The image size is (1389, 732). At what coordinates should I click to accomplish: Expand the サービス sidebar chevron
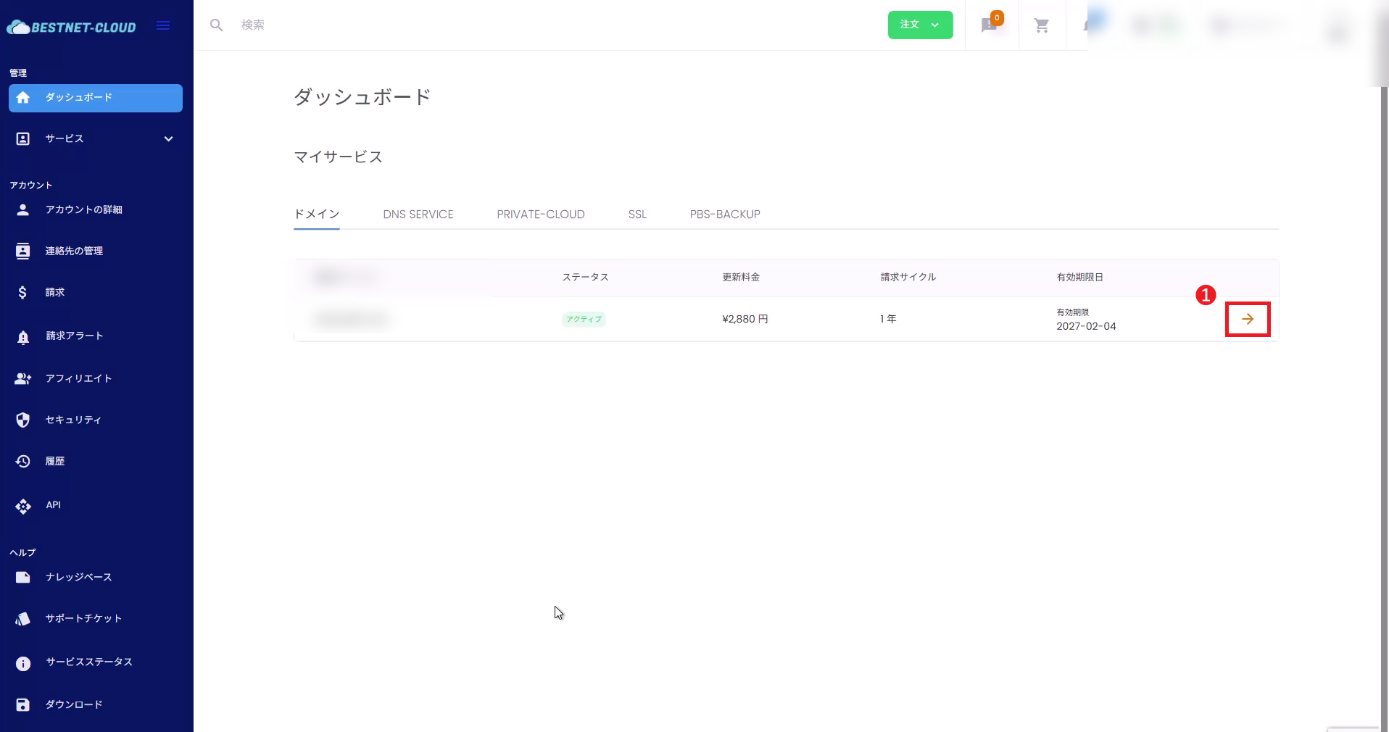[168, 139]
